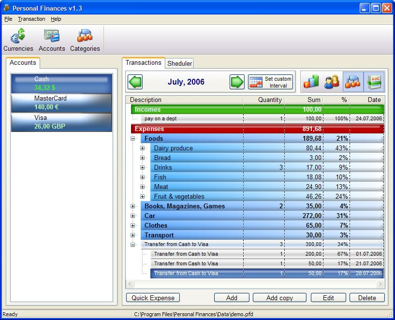The height and width of the screenshot is (320, 395).
Task: Open the Transaction menu
Action: point(31,19)
